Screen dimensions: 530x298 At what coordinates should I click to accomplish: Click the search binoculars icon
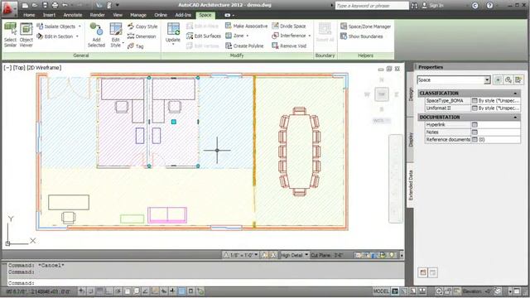click(x=414, y=6)
